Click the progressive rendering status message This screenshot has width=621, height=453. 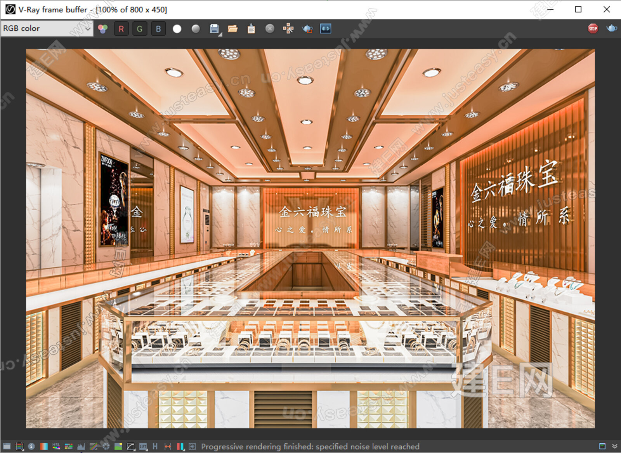pyautogui.click(x=310, y=446)
